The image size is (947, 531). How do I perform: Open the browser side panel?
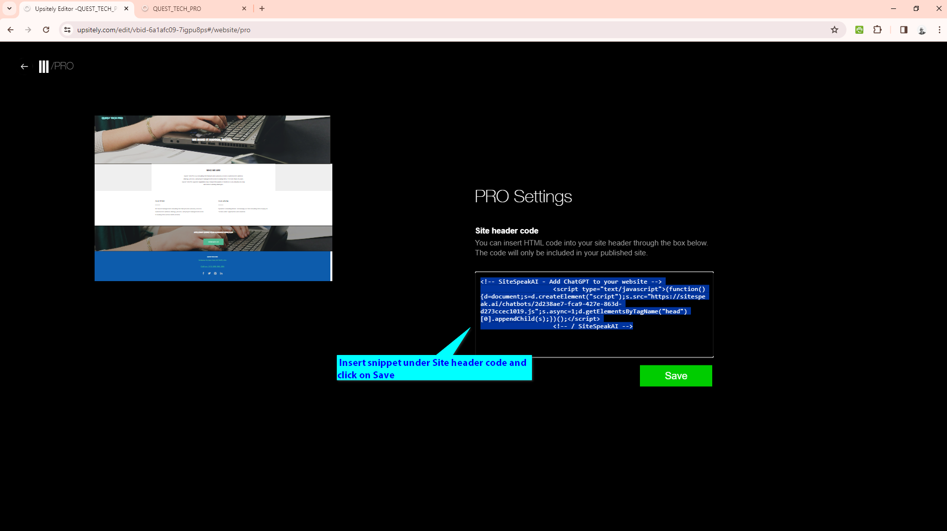(x=903, y=30)
